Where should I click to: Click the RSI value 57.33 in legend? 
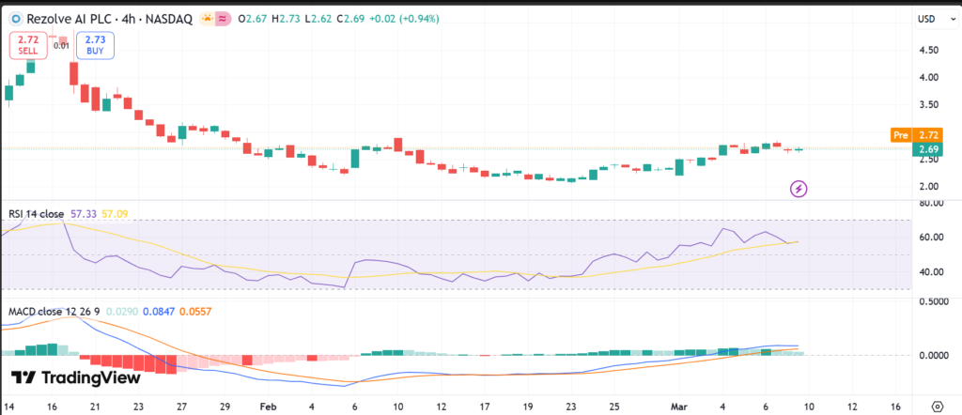coord(96,214)
